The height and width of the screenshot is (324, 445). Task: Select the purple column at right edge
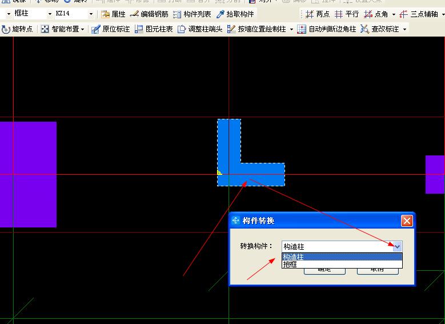pyautogui.click(x=435, y=174)
